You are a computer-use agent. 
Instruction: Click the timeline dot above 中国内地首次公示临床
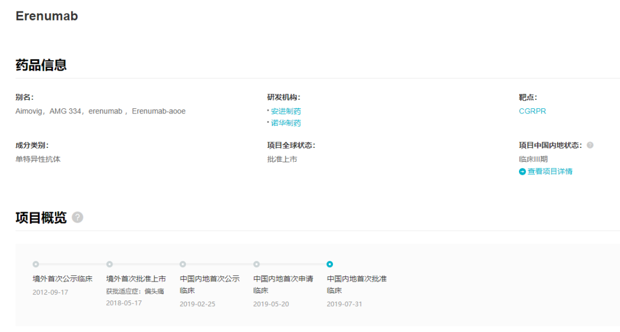183,264
